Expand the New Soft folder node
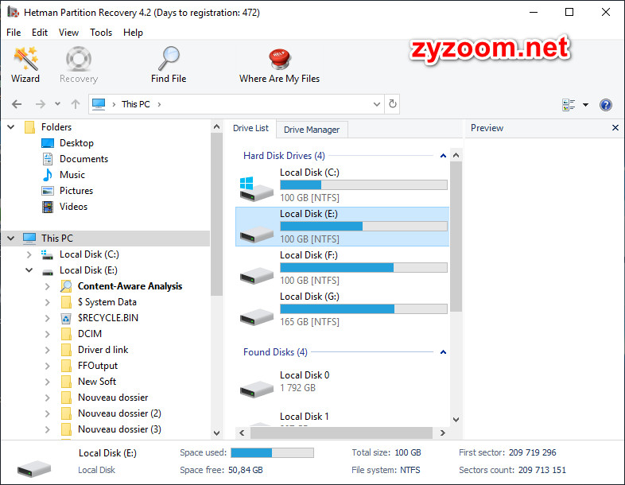Screen dimensions: 625x485 point(48,382)
